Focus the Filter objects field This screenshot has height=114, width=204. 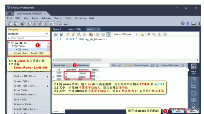(x=30, y=38)
